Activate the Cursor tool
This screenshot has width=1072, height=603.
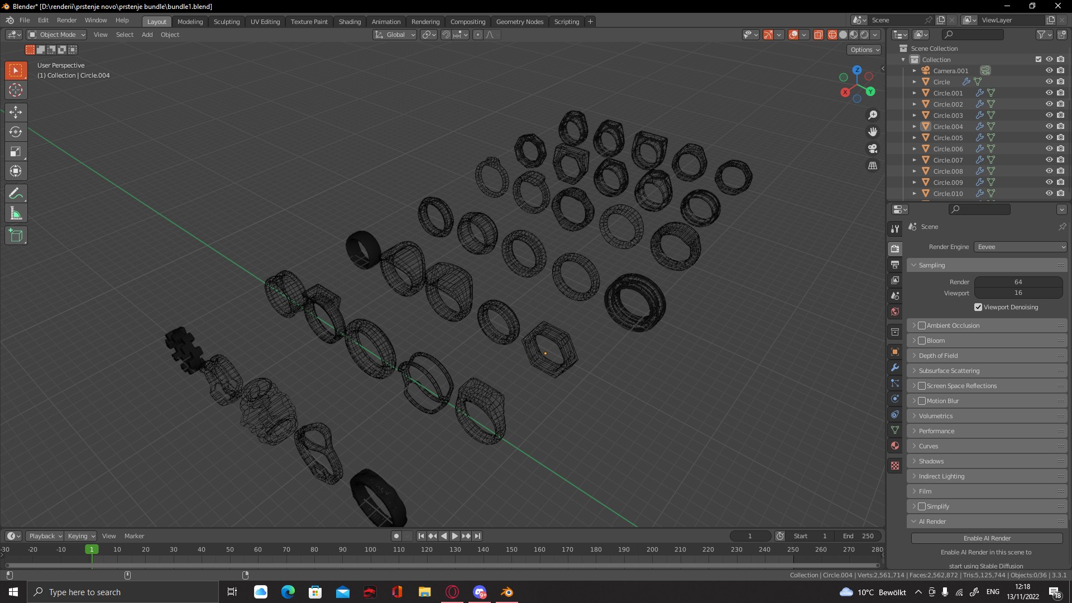click(16, 90)
